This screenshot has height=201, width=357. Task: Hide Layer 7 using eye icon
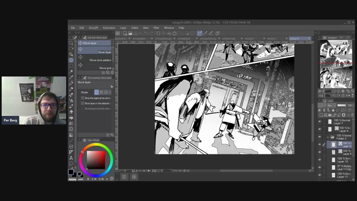coord(320,122)
